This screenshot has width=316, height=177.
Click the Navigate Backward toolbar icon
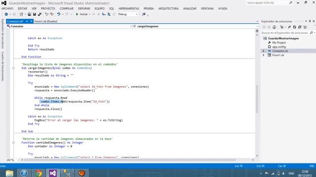click(6, 14)
